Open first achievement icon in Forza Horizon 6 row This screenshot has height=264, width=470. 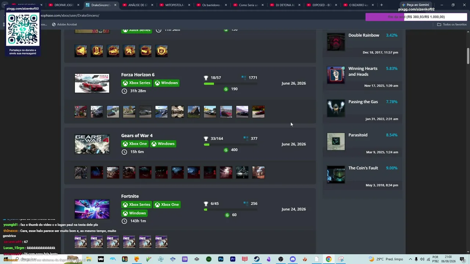[81, 111]
